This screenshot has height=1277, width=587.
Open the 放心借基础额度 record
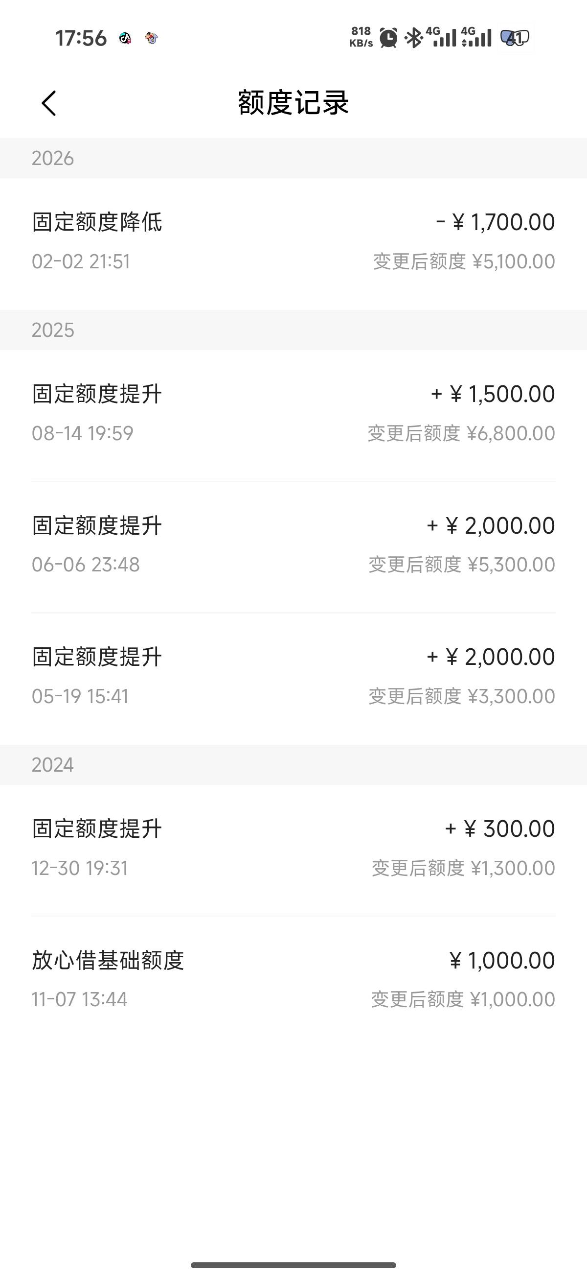point(293,980)
